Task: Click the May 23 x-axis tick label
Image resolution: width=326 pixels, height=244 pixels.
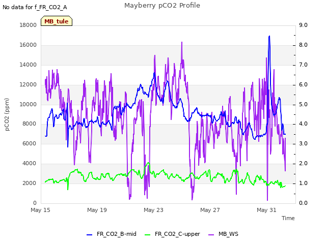Action: pos(153,210)
